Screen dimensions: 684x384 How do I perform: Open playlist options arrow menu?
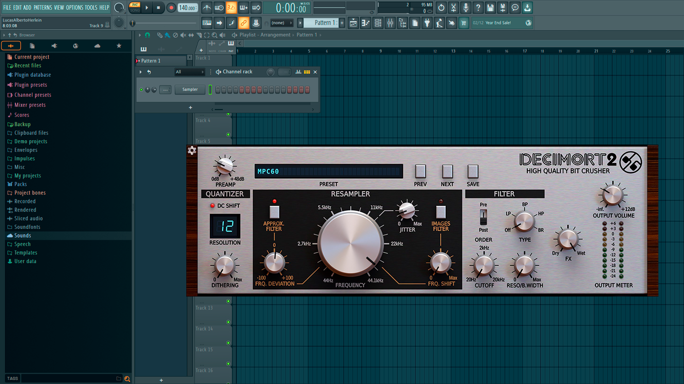(x=140, y=35)
